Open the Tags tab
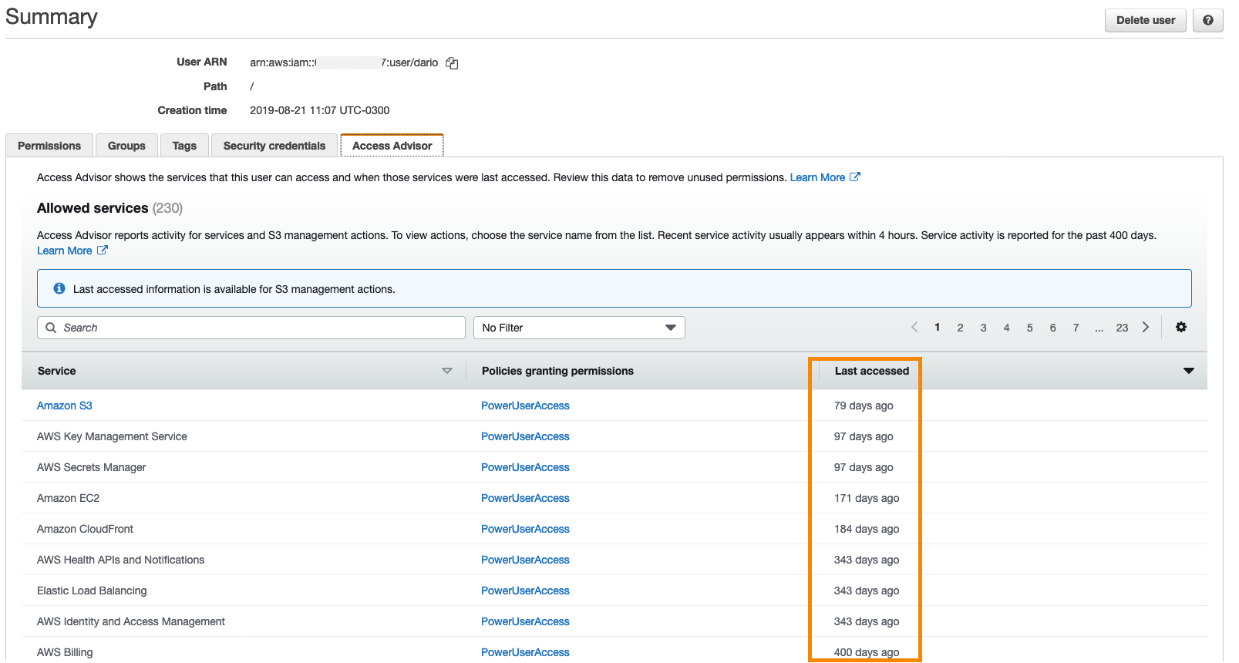Viewport: 1239px width, 663px height. pos(184,146)
